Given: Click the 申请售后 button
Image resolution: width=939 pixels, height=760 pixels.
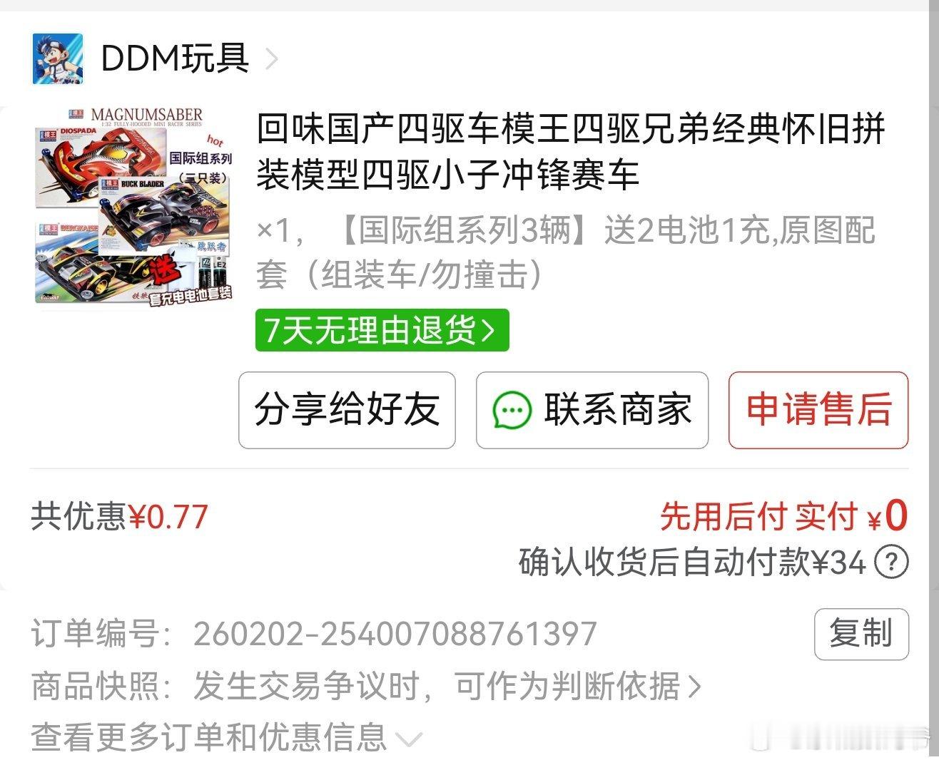Looking at the screenshot, I should click(818, 410).
